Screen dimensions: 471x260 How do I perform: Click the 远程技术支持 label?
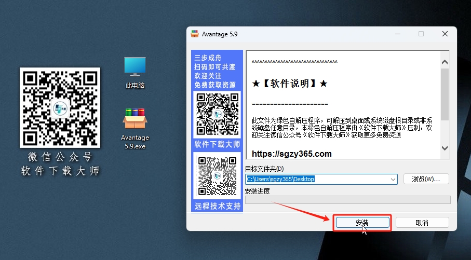point(218,206)
